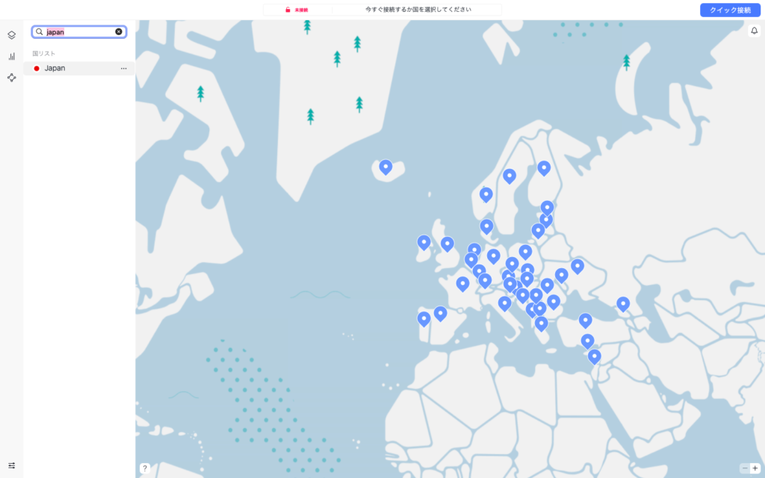
Task: Click the Georgia pin east of Black Sea
Action: coord(623,303)
